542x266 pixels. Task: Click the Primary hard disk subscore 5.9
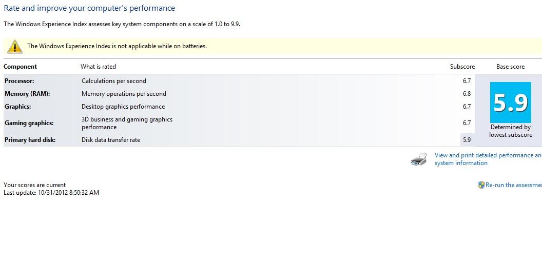coord(467,140)
